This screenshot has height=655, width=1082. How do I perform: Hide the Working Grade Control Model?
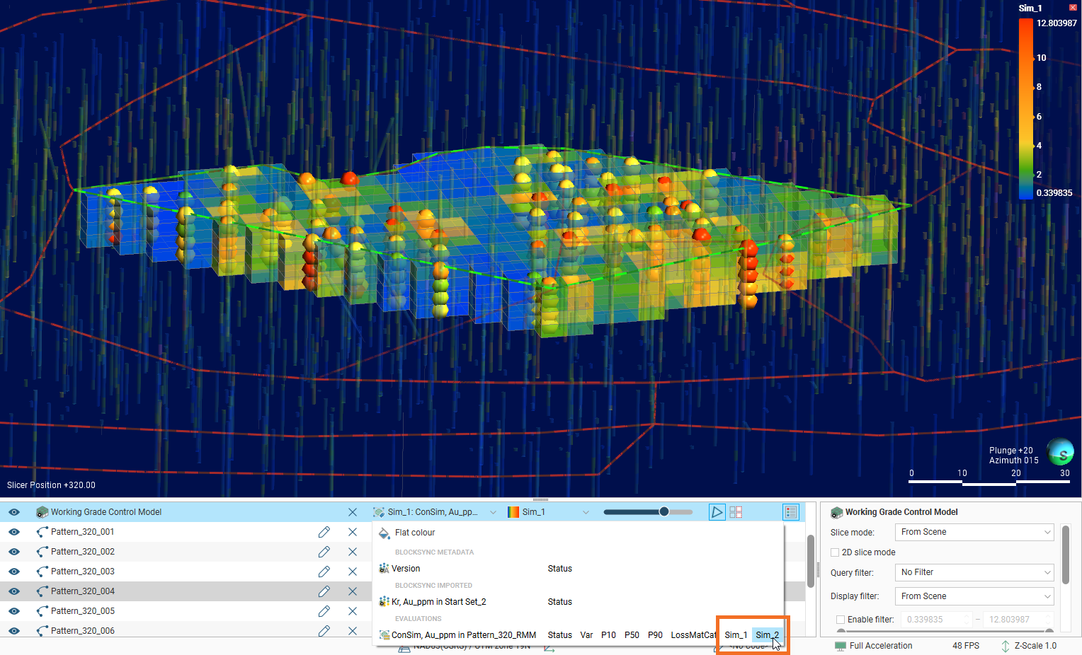point(14,512)
